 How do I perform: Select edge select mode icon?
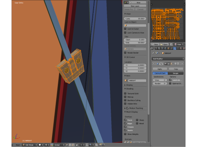point(70,145)
